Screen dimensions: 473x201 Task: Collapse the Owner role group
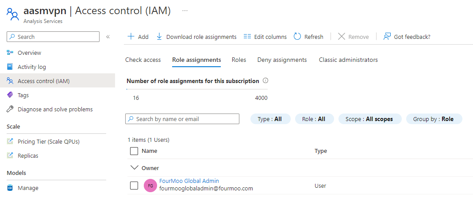click(x=134, y=168)
